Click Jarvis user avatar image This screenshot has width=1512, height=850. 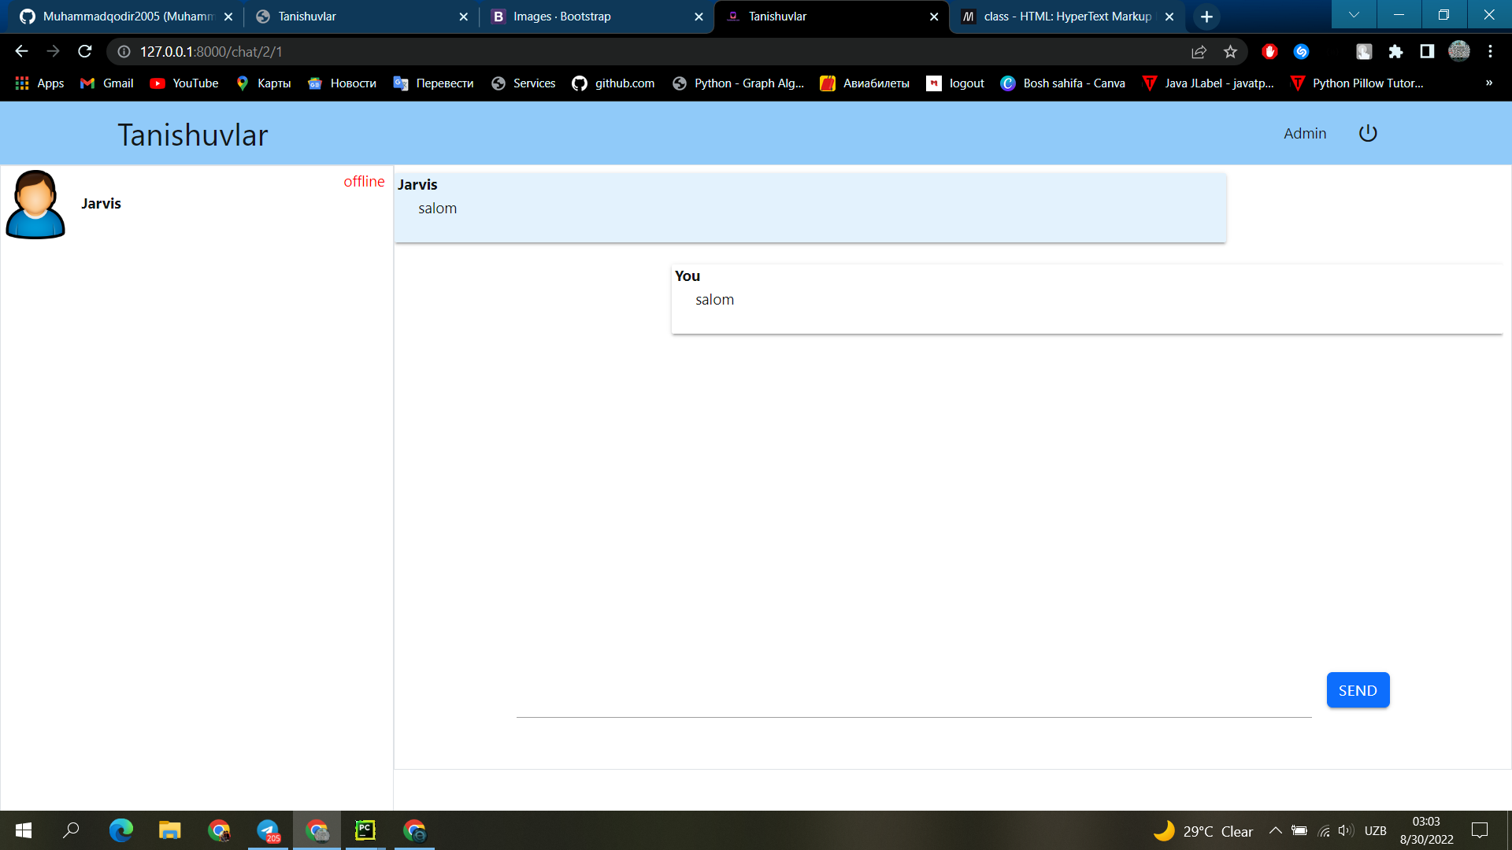click(x=35, y=204)
